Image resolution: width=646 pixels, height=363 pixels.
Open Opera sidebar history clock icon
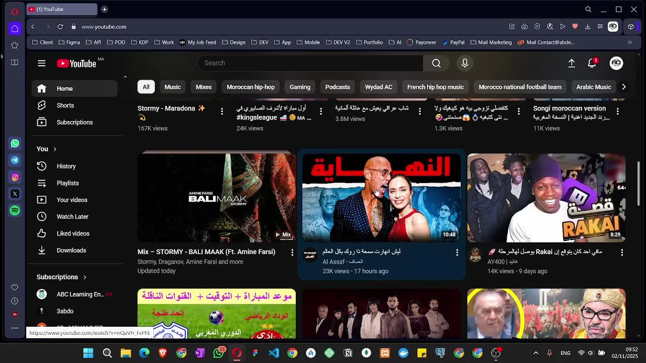click(15, 301)
